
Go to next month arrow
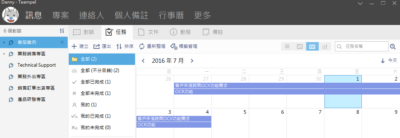point(192,61)
